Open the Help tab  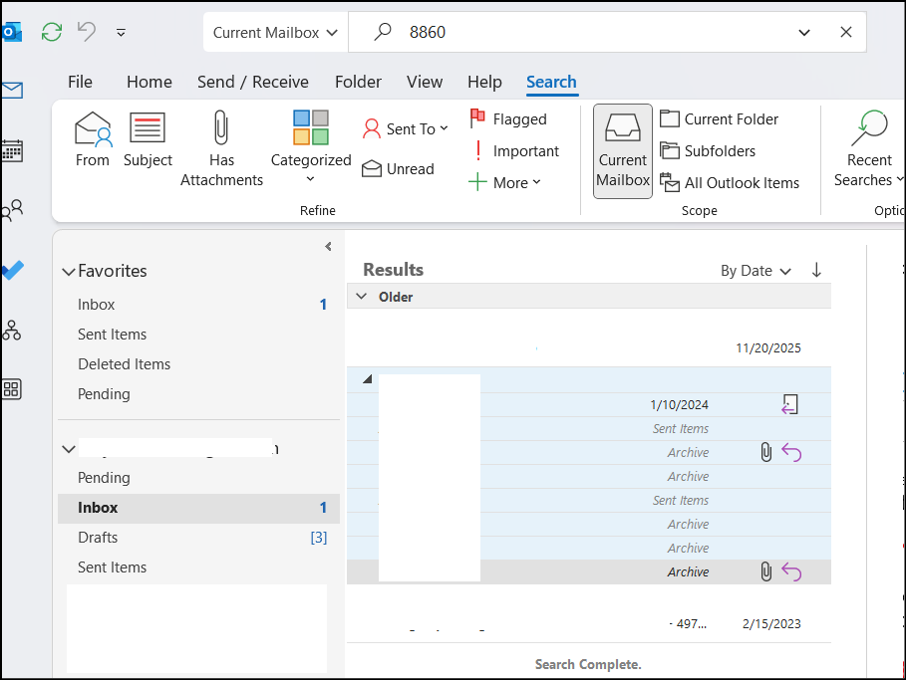(x=484, y=82)
